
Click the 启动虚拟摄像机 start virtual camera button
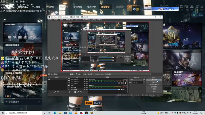[154, 85]
